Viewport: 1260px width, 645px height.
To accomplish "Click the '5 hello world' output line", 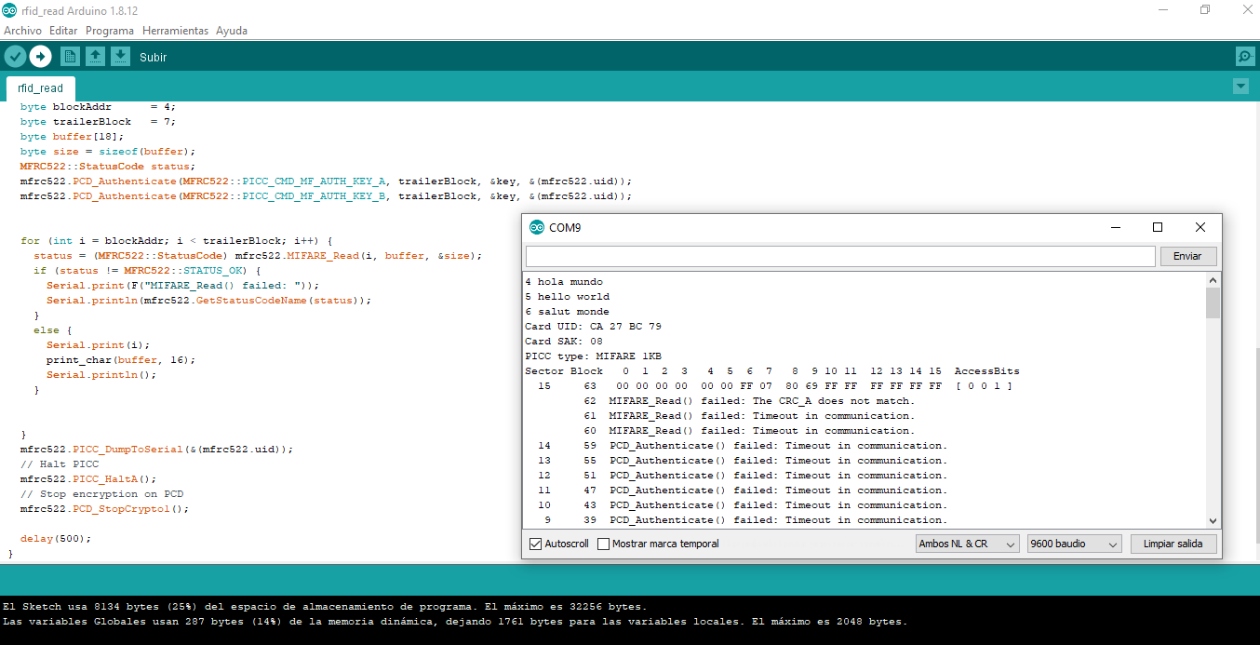I will tap(567, 297).
